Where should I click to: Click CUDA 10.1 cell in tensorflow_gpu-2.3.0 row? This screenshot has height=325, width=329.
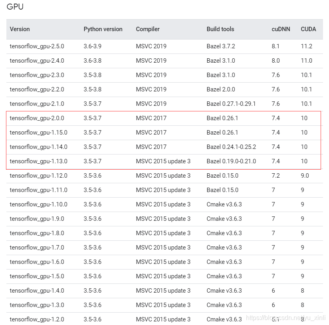(x=306, y=75)
